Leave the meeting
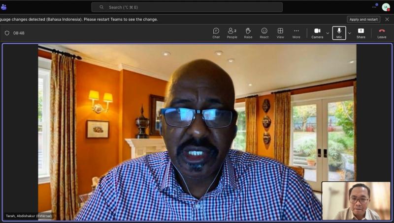The width and height of the screenshot is (394, 223). 382,33
